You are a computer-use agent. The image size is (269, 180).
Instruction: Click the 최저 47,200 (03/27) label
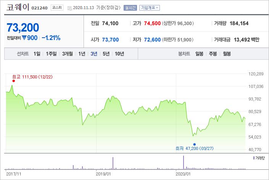point(195,148)
